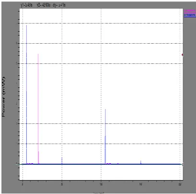Click the y2 readout value above plot

click(44, 5)
